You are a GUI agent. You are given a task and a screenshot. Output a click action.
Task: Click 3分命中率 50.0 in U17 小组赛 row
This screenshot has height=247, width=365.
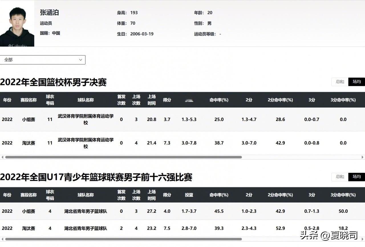(x=343, y=211)
